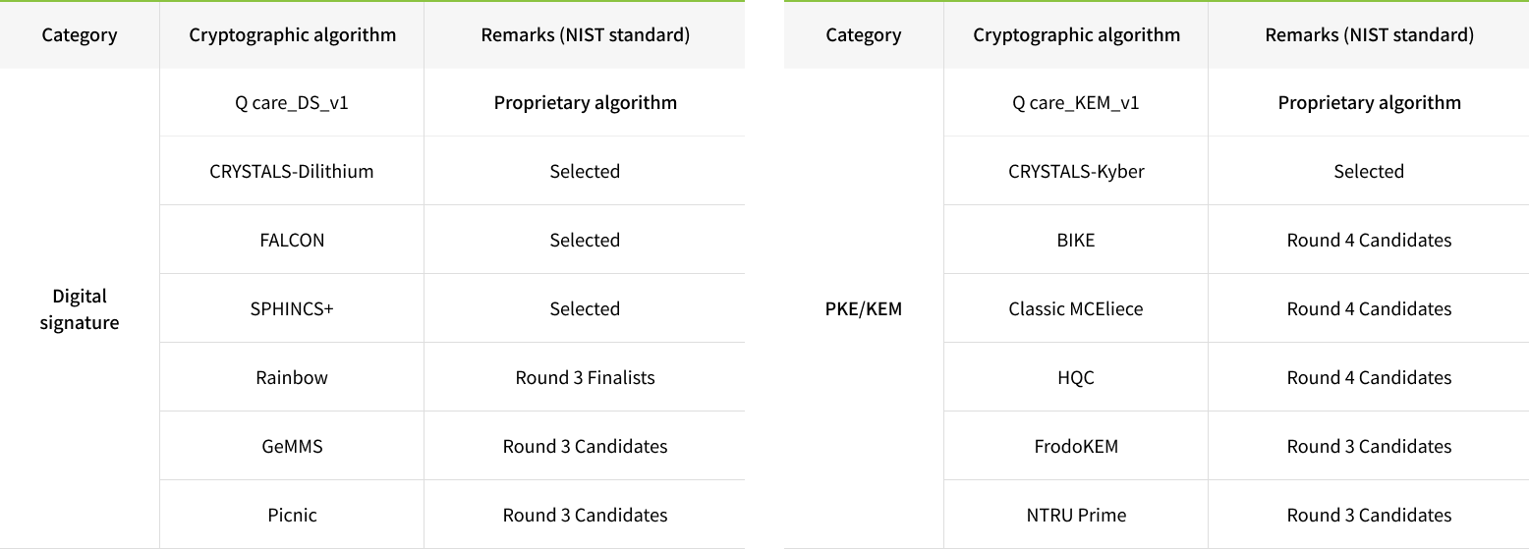Click the BIKE algorithm entry
The width and height of the screenshot is (1529, 549).
click(1076, 240)
